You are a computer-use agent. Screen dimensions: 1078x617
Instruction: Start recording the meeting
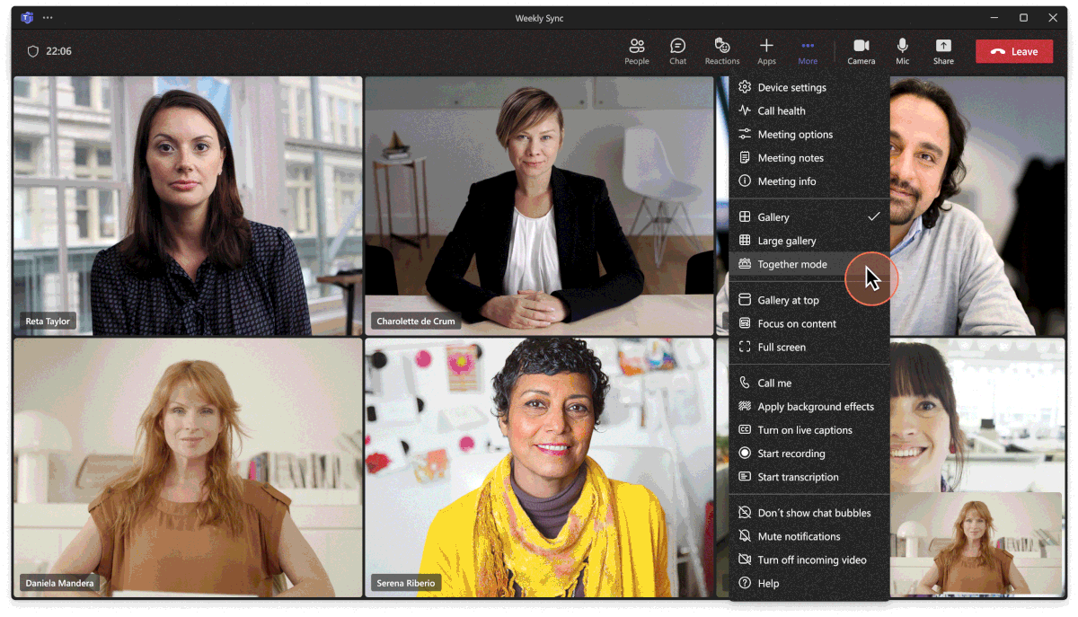point(791,454)
